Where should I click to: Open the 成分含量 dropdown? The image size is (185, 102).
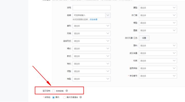(x=158, y=53)
